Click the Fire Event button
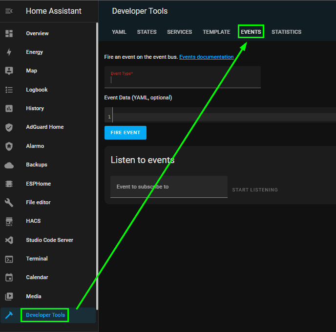Viewport: 336px width, 332px height. [126, 133]
